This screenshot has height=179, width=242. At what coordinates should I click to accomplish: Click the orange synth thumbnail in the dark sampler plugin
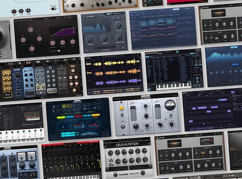32,116
